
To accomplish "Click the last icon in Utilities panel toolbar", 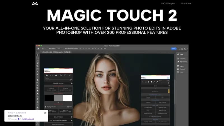I will (x=70, y=75).
